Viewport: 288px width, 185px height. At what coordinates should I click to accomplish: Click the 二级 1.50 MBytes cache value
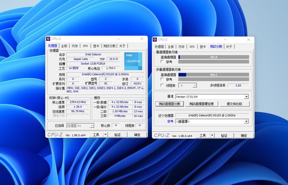pyautogui.click(x=120, y=111)
